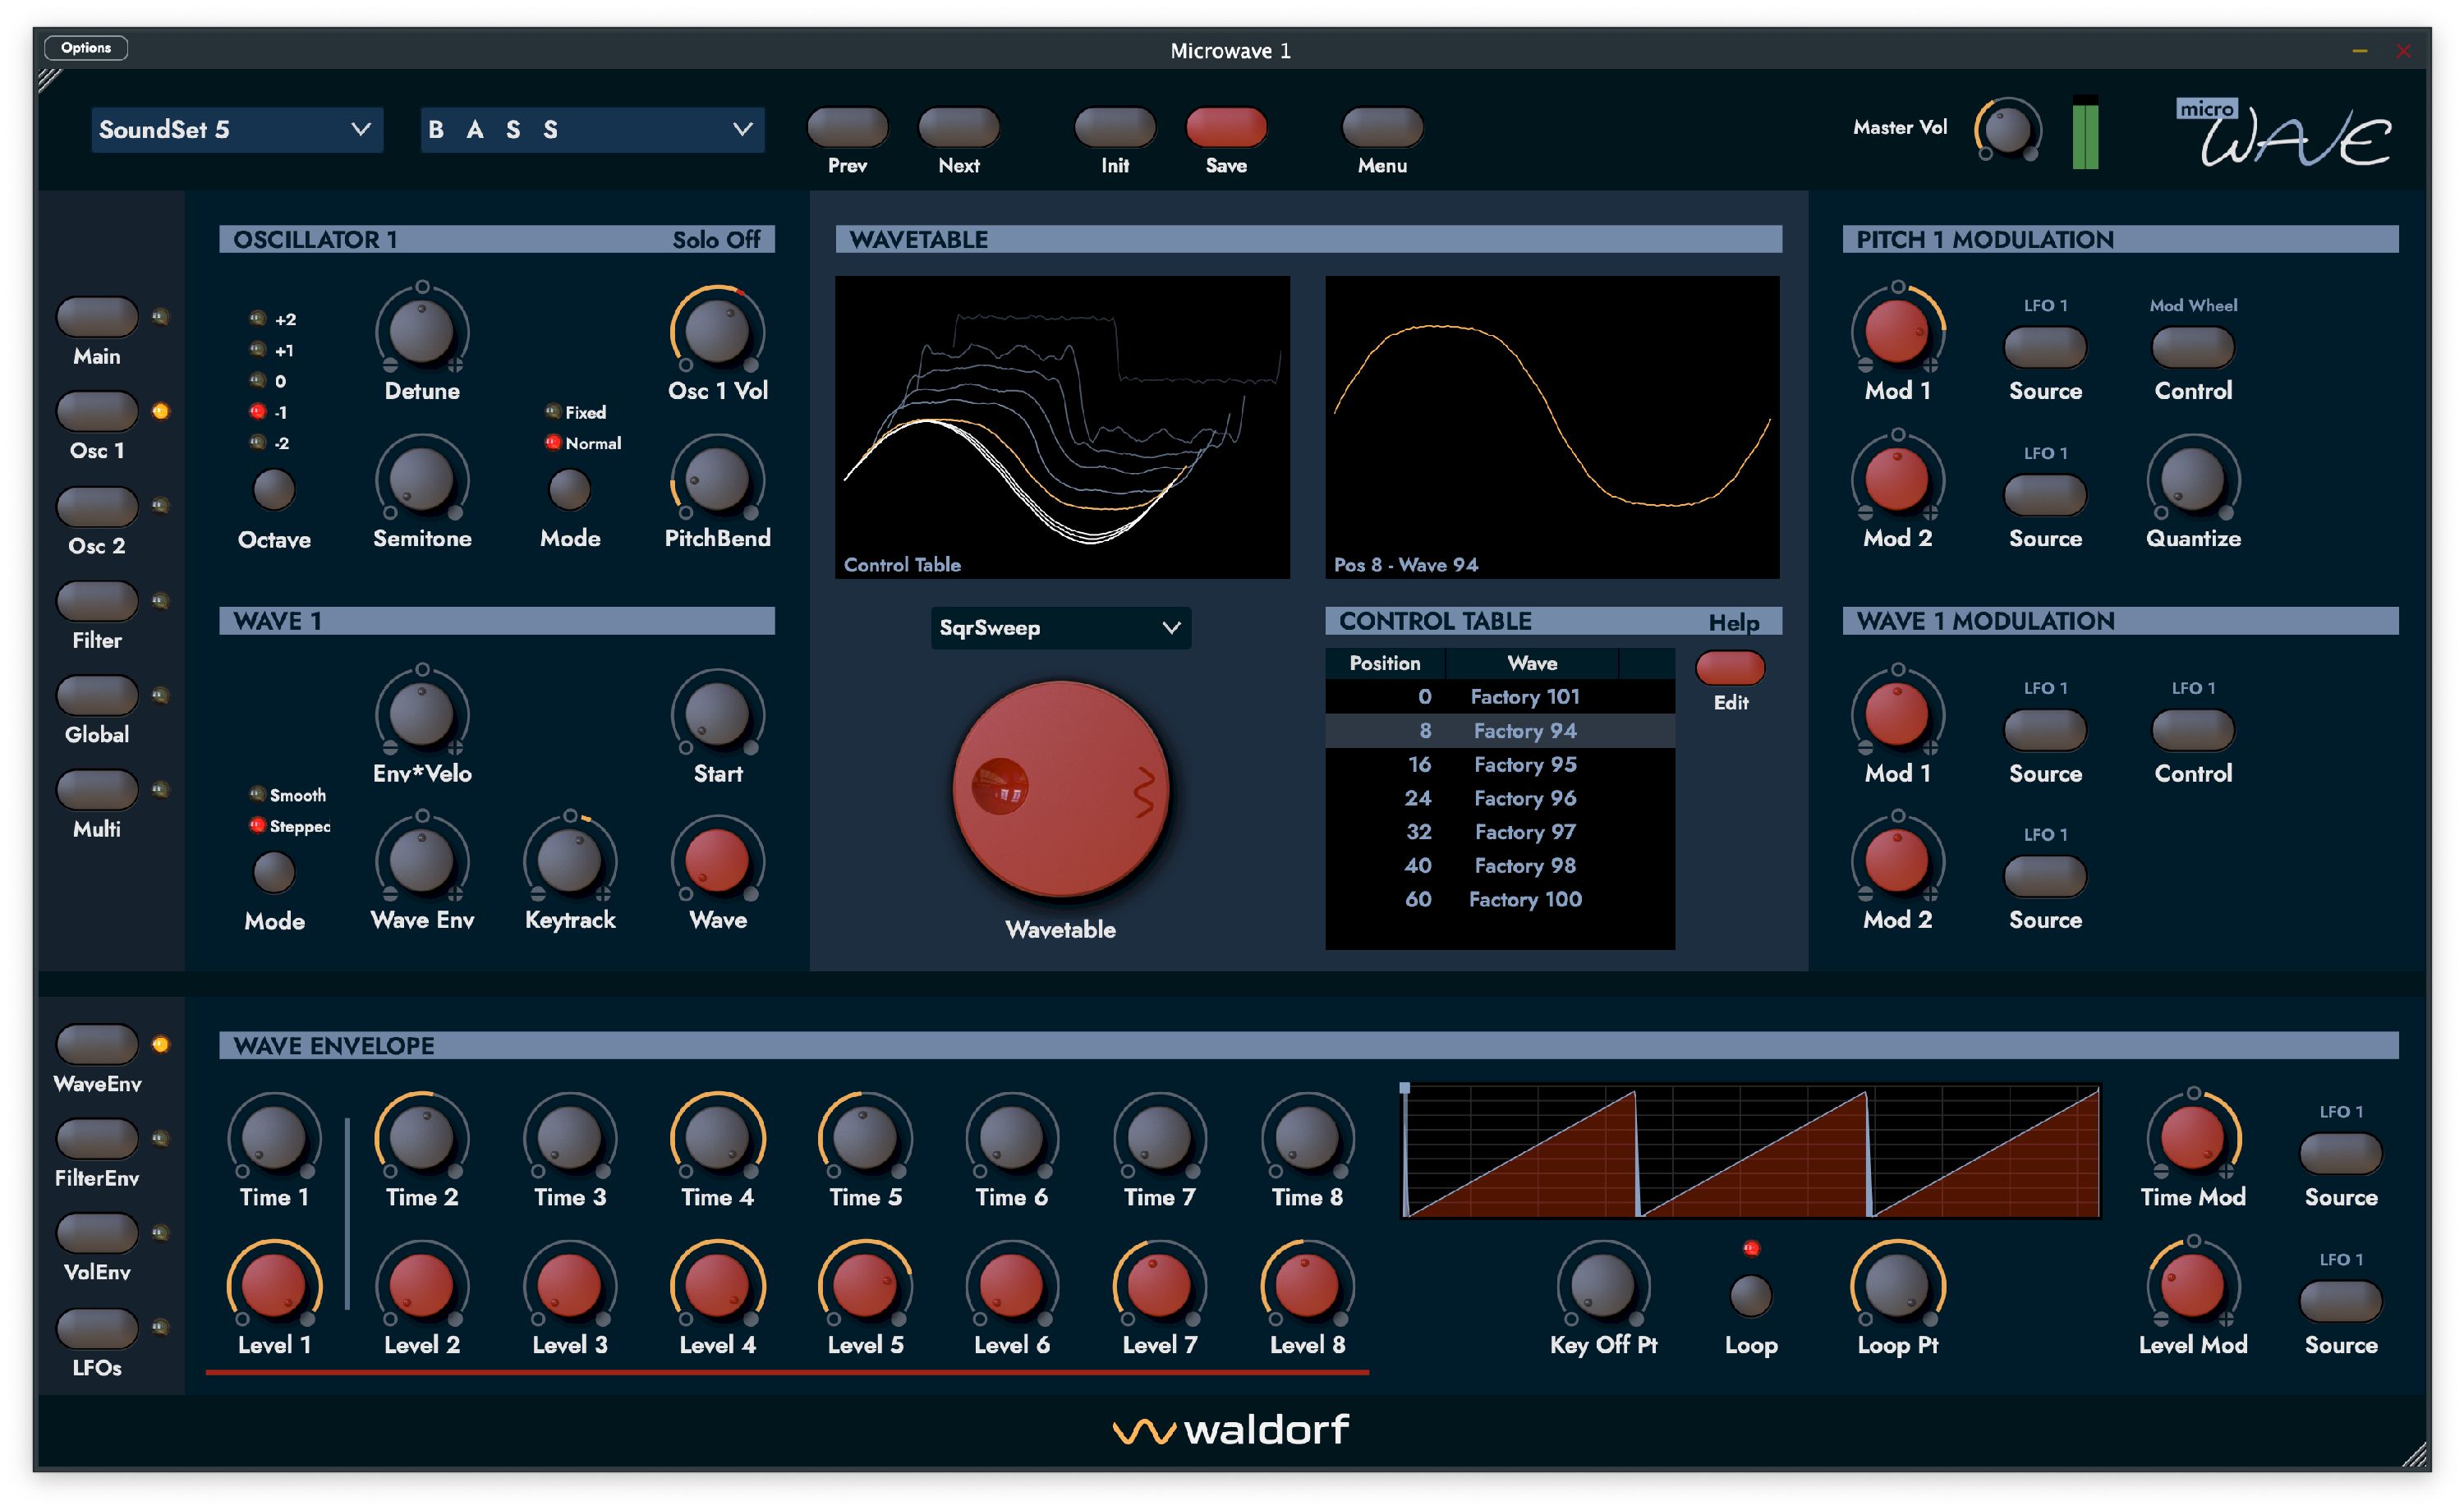Open the SqrSweep wavetable dropdown
Viewport: 2464px width, 1510px height.
(1061, 628)
